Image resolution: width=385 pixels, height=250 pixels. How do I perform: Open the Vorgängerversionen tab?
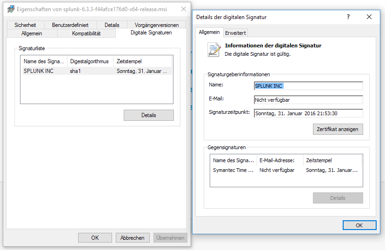157,25
